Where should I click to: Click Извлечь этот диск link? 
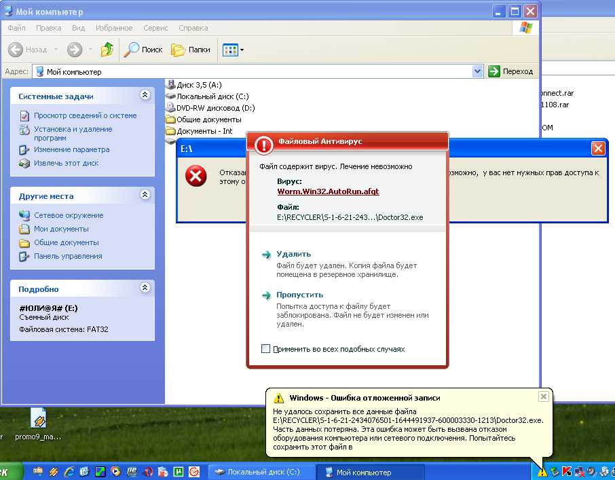pyautogui.click(x=67, y=163)
